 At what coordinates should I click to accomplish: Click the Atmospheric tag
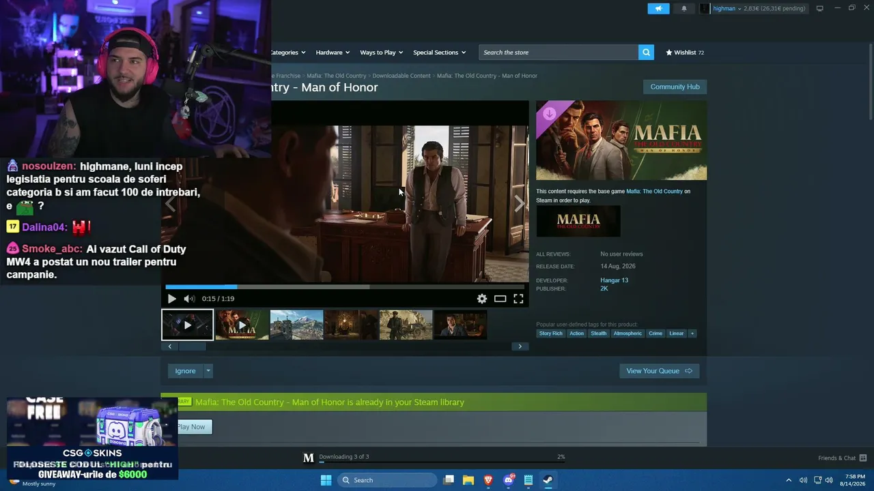(x=628, y=333)
